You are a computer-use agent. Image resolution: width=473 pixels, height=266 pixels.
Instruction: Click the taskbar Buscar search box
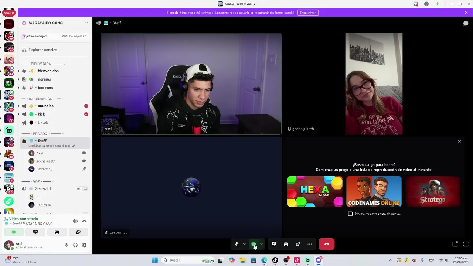tap(188, 260)
